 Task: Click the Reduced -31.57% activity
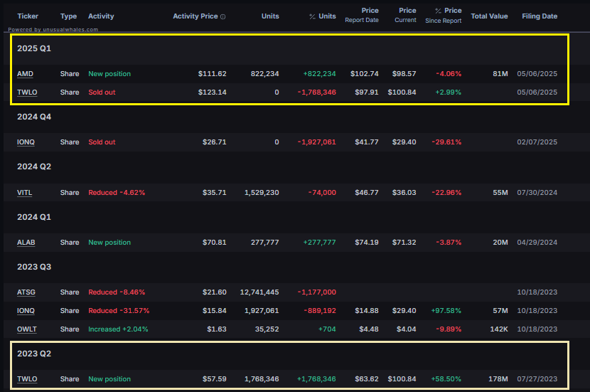point(119,311)
